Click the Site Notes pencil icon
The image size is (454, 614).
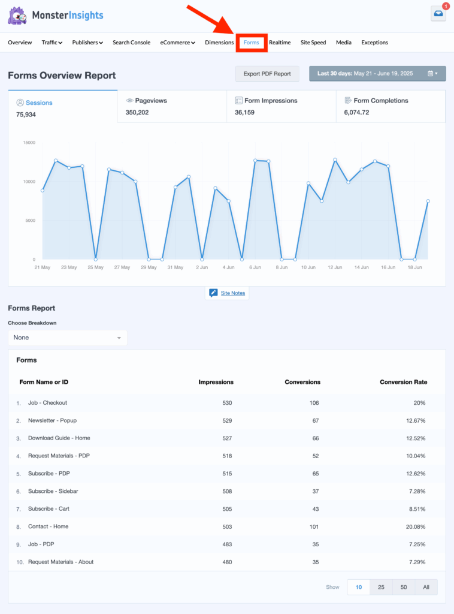click(213, 293)
